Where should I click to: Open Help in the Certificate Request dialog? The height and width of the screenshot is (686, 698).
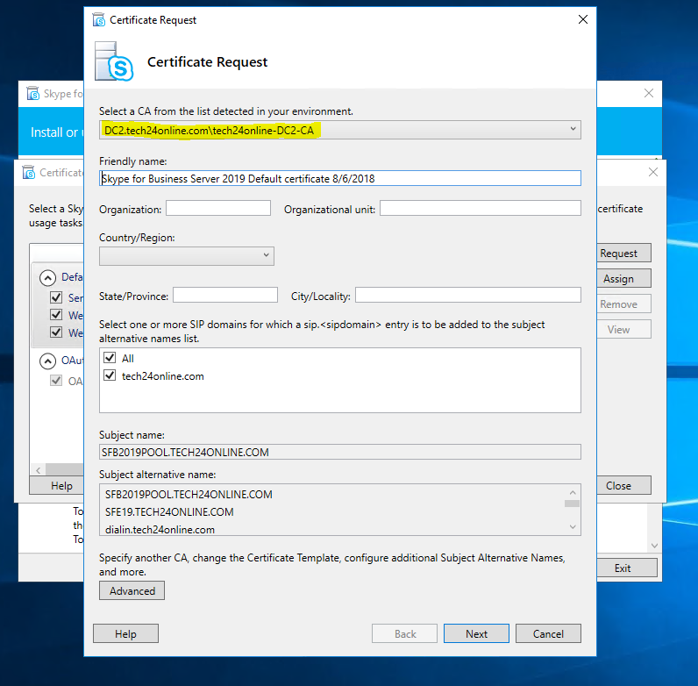125,633
